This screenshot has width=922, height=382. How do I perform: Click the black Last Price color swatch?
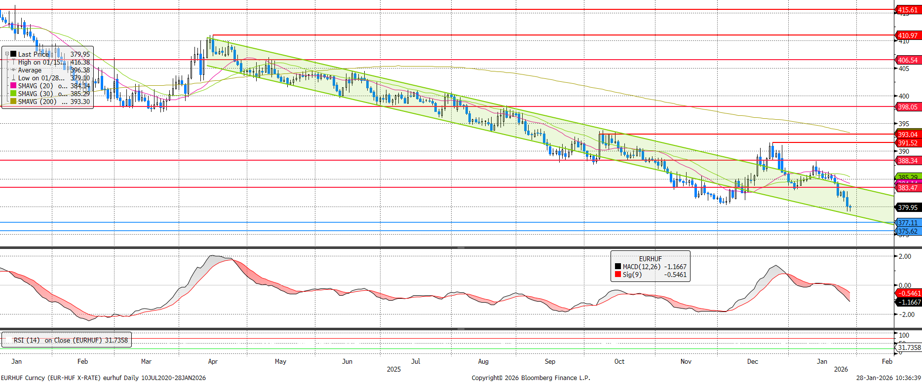click(13, 54)
